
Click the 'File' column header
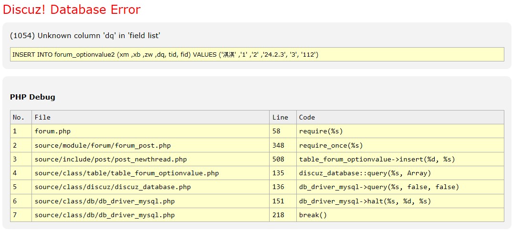click(150, 117)
